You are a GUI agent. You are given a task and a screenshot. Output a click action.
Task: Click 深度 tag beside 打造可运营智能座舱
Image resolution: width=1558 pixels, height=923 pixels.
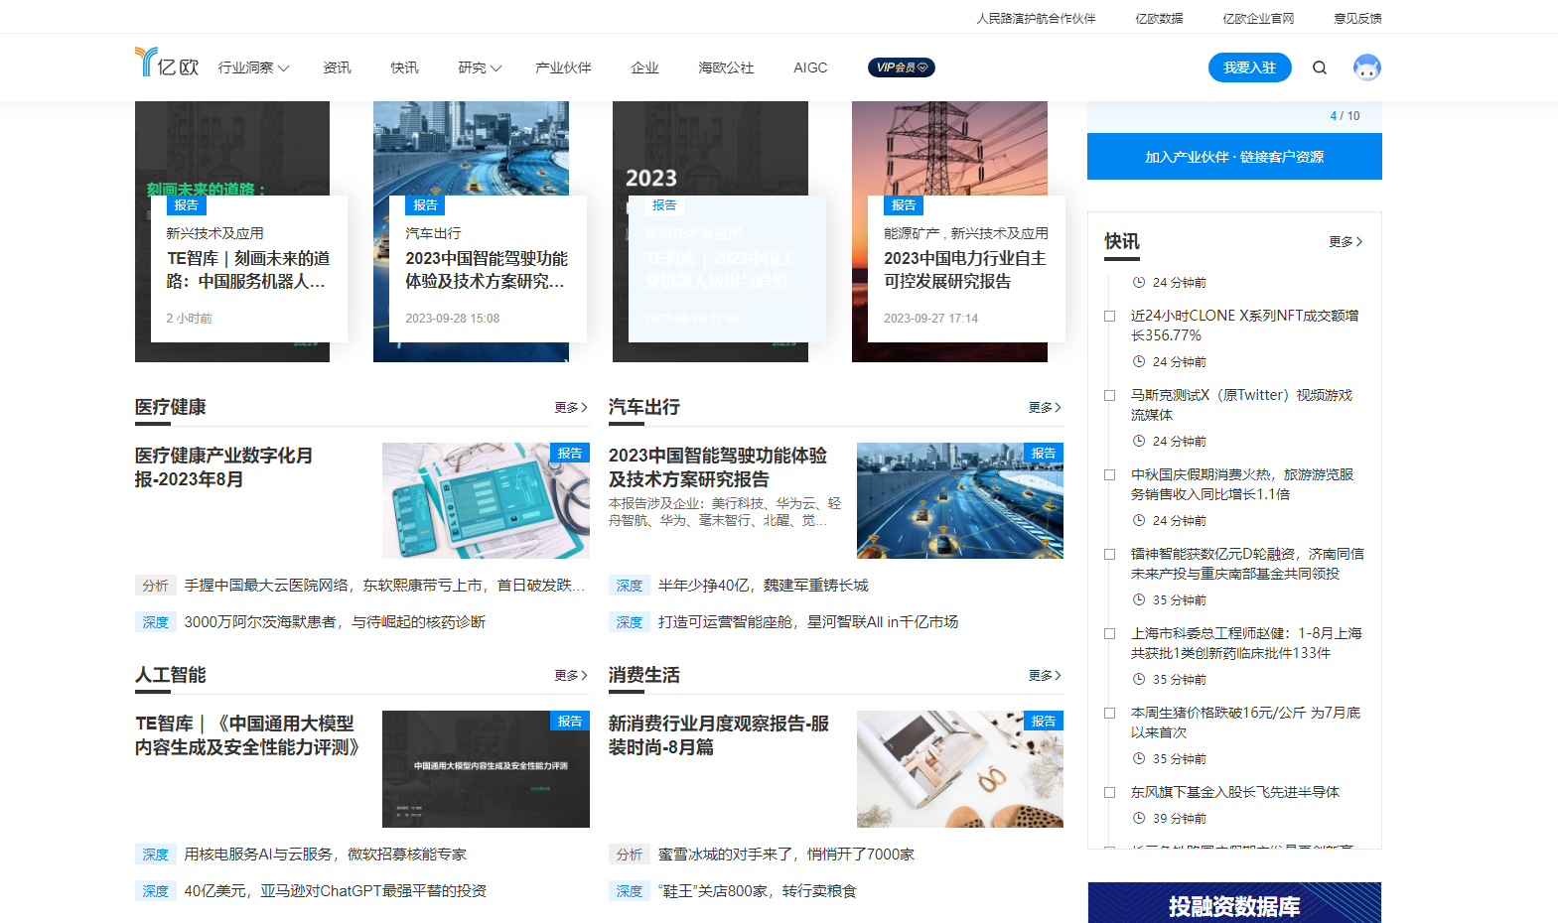pos(630,622)
